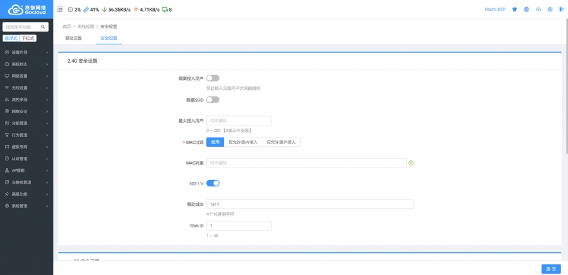Viewport: 568px width, 275px height.
Task: Click the CPU usage 2% indicator icon
Action: (70, 10)
